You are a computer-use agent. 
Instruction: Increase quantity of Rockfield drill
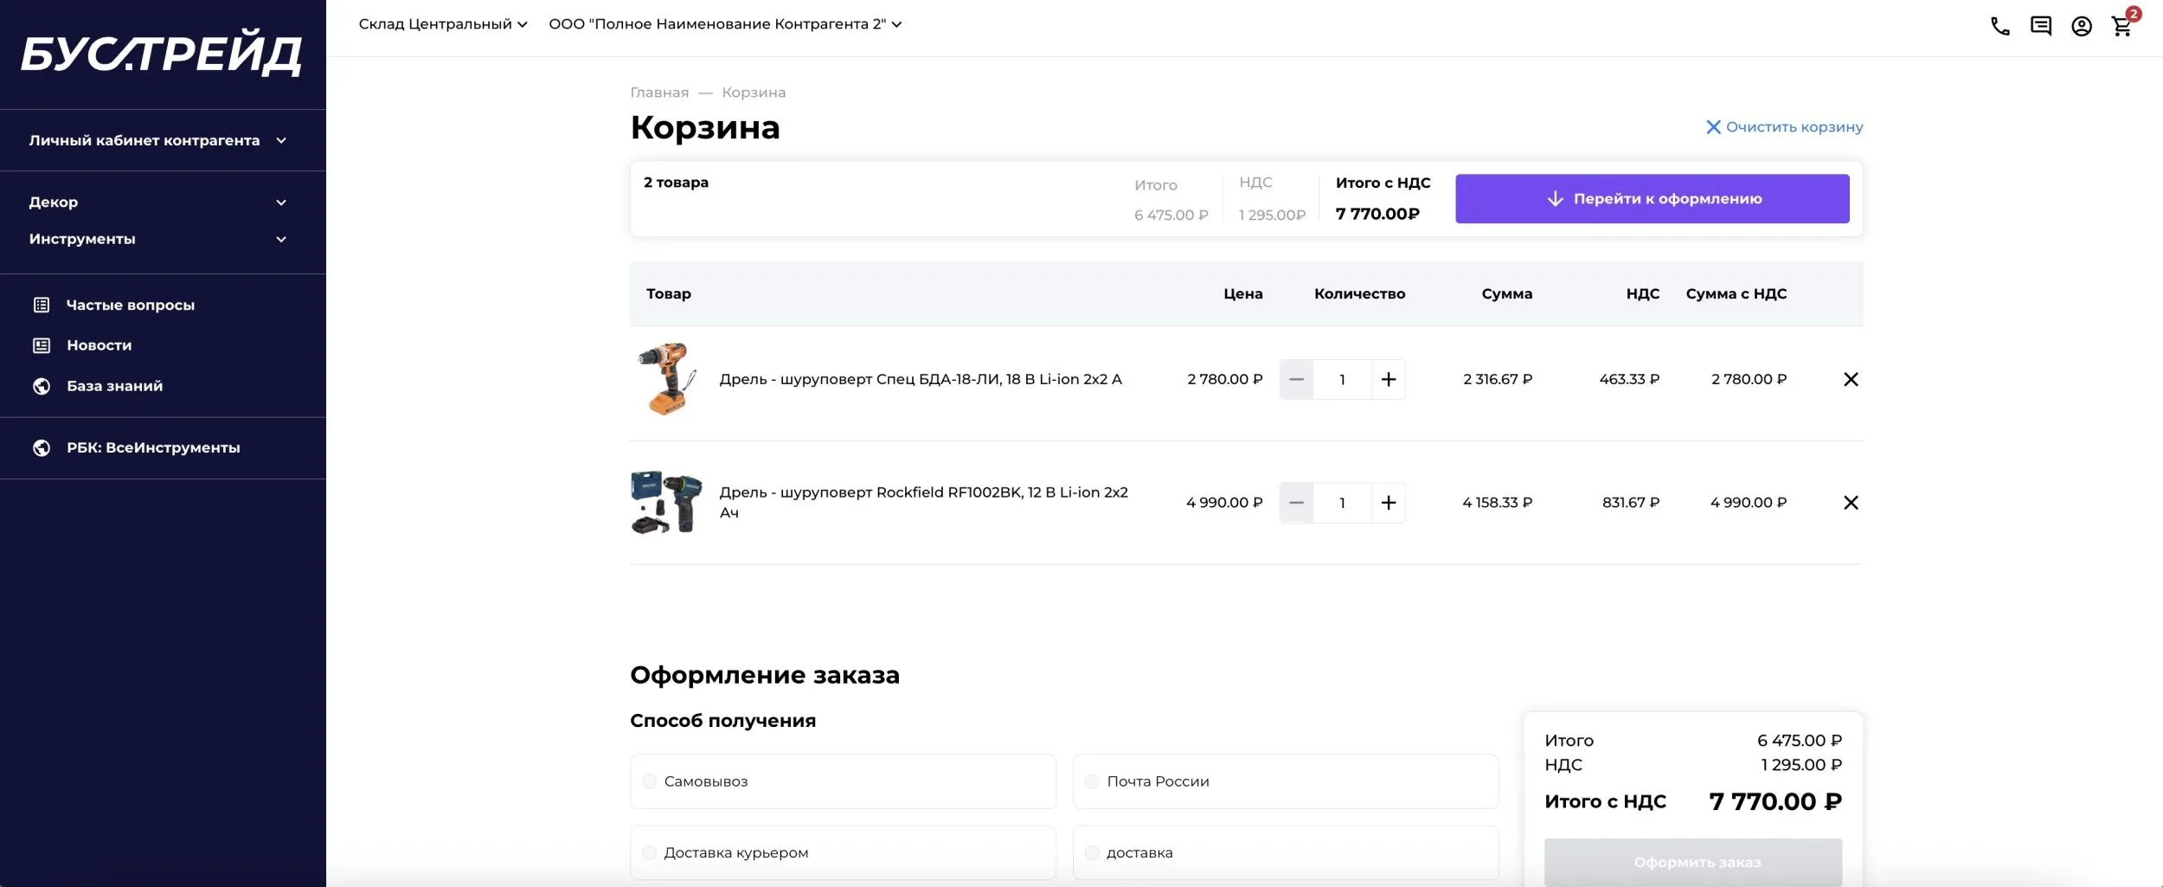pos(1390,502)
